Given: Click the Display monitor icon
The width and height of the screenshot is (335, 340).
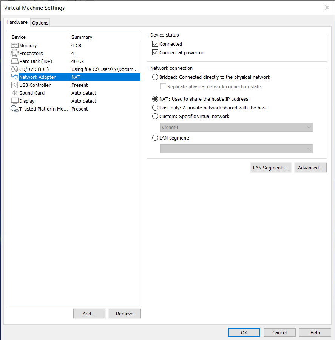Looking at the screenshot, I should point(15,101).
